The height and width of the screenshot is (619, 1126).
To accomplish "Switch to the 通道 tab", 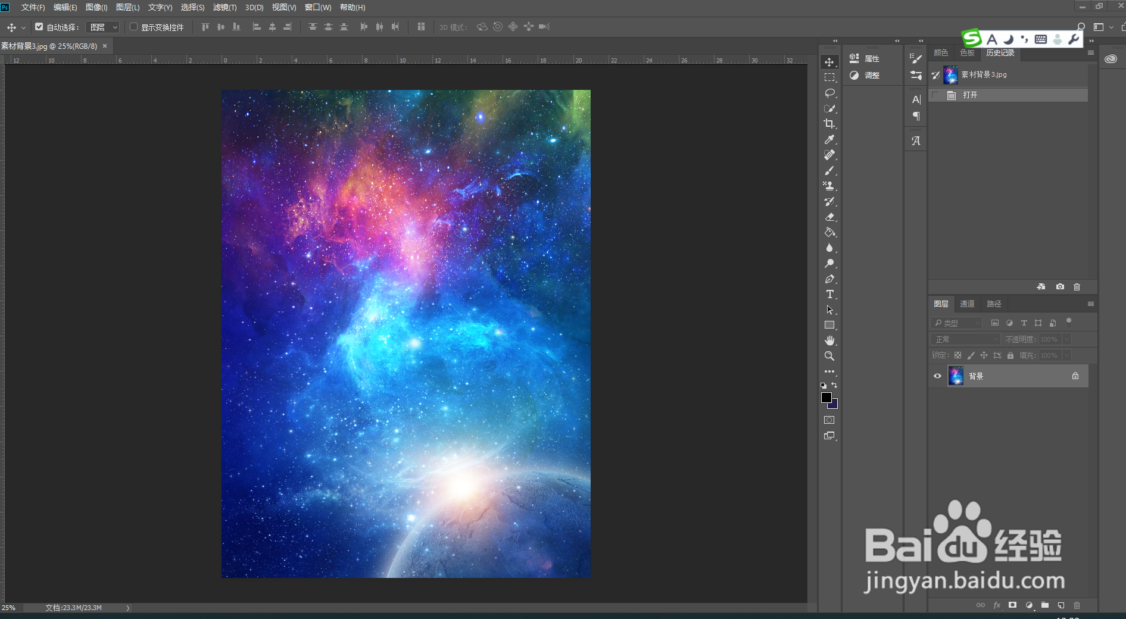I will pos(967,304).
